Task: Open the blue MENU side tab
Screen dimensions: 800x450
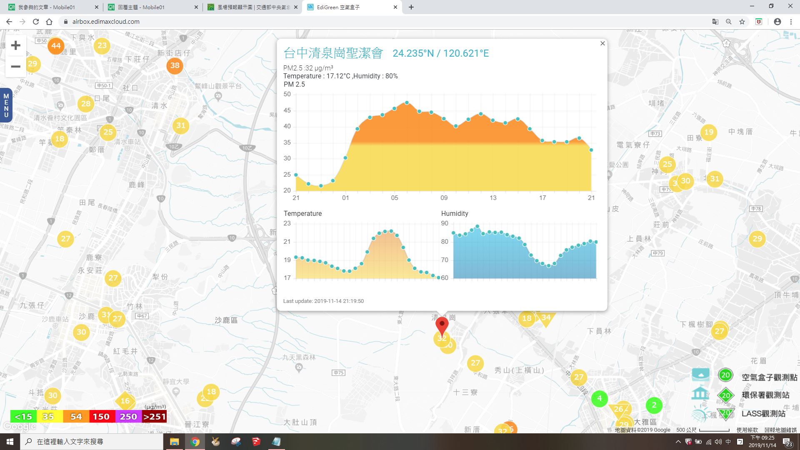Action: point(6,105)
